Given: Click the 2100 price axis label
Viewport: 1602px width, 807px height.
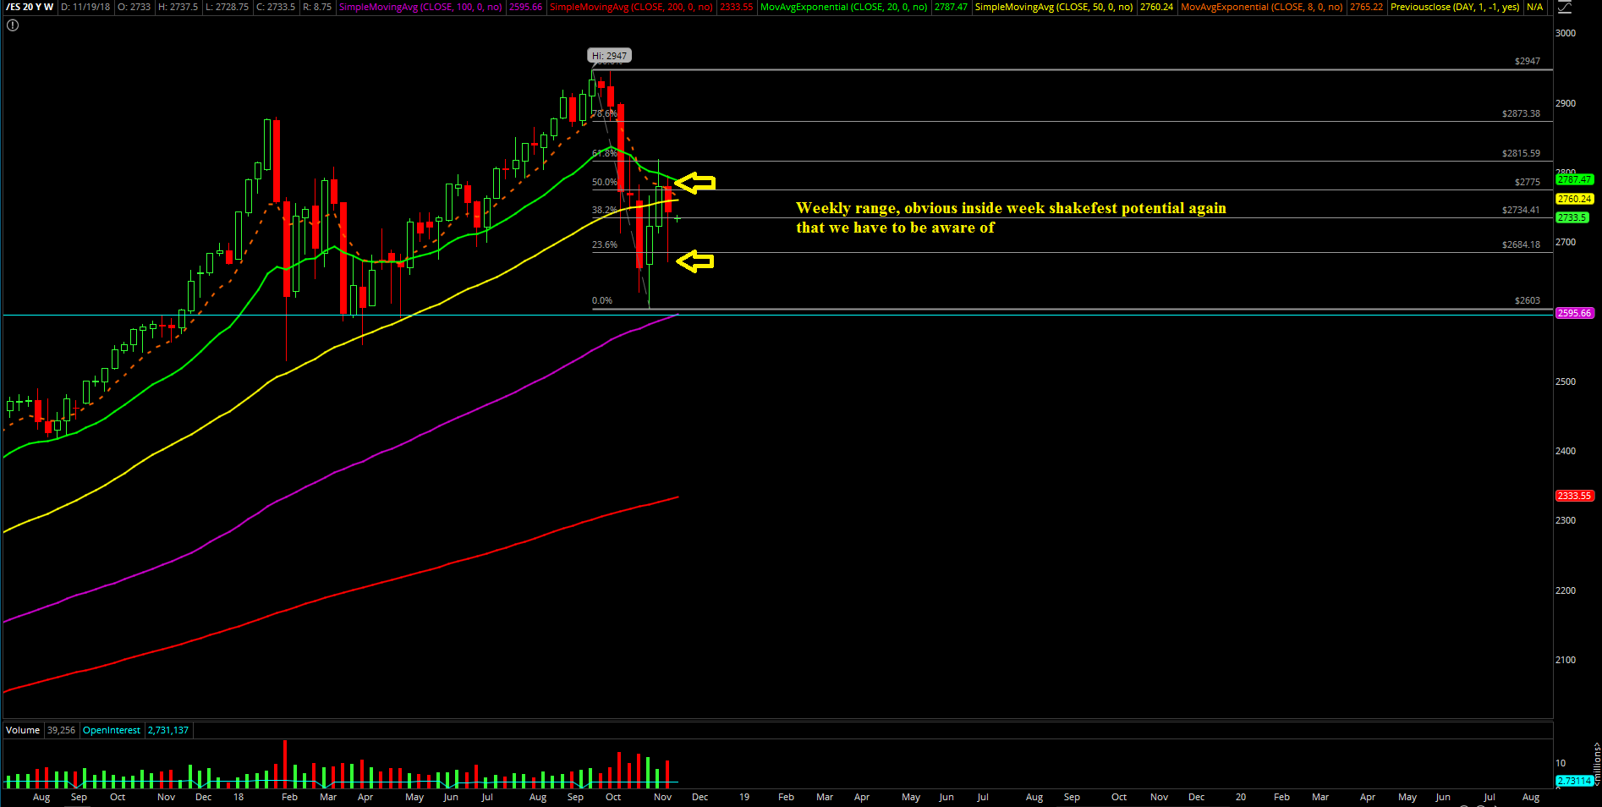Looking at the screenshot, I should click(1566, 660).
